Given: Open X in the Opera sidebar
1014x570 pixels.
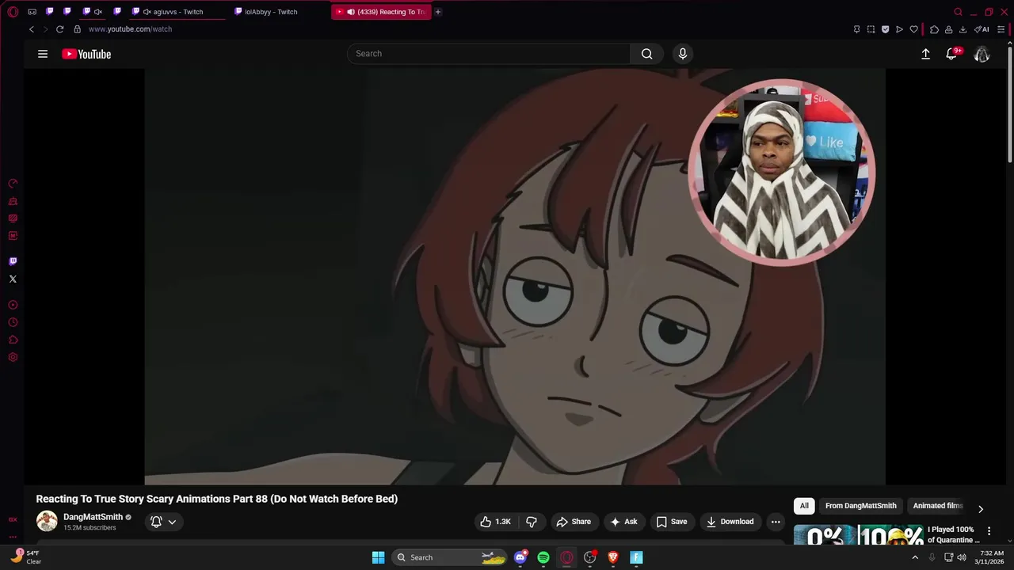Looking at the screenshot, I should click(x=13, y=279).
